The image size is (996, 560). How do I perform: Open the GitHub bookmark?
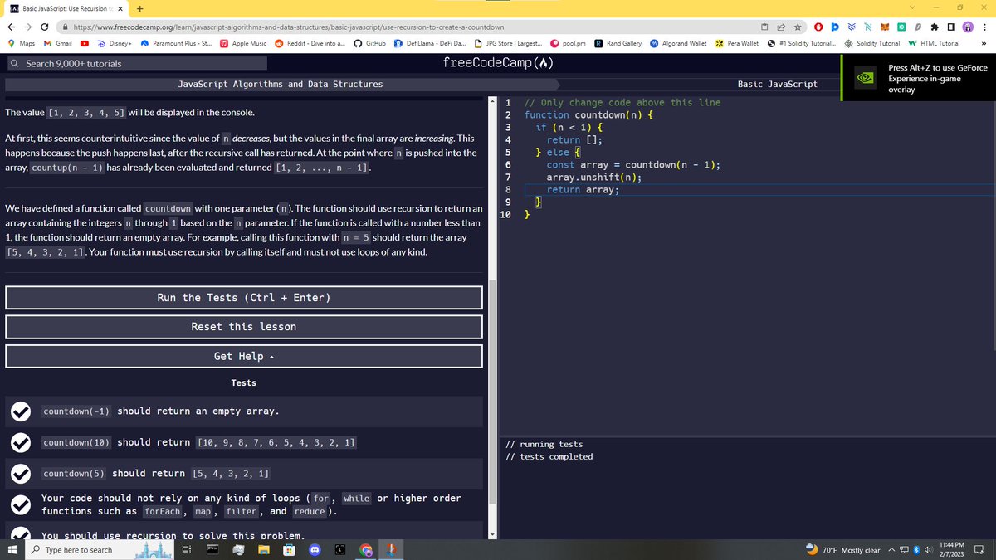(369, 43)
